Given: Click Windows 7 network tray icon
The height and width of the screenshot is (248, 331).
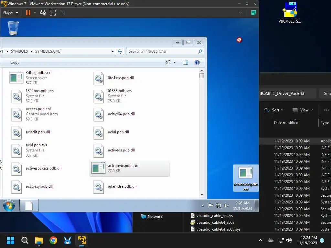Looking at the screenshot, I should click(x=219, y=206).
